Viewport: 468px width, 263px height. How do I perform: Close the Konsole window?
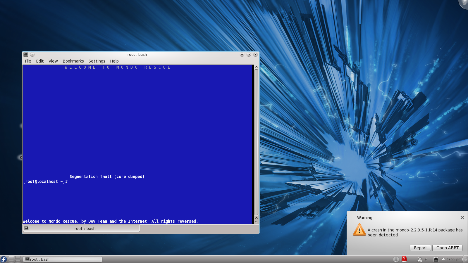pos(255,55)
